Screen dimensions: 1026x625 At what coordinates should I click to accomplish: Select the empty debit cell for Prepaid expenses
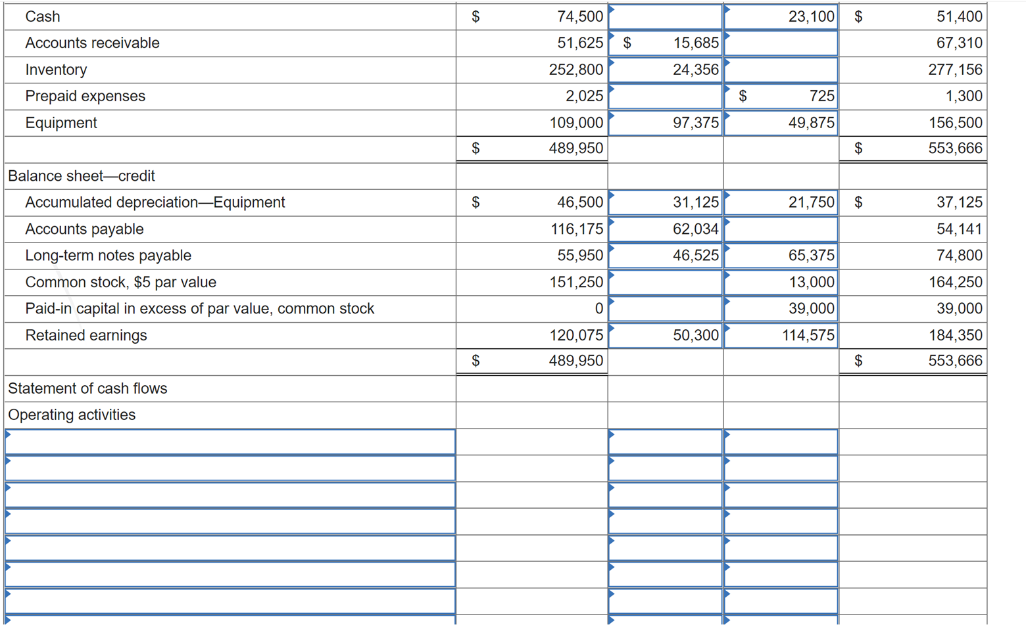(664, 96)
